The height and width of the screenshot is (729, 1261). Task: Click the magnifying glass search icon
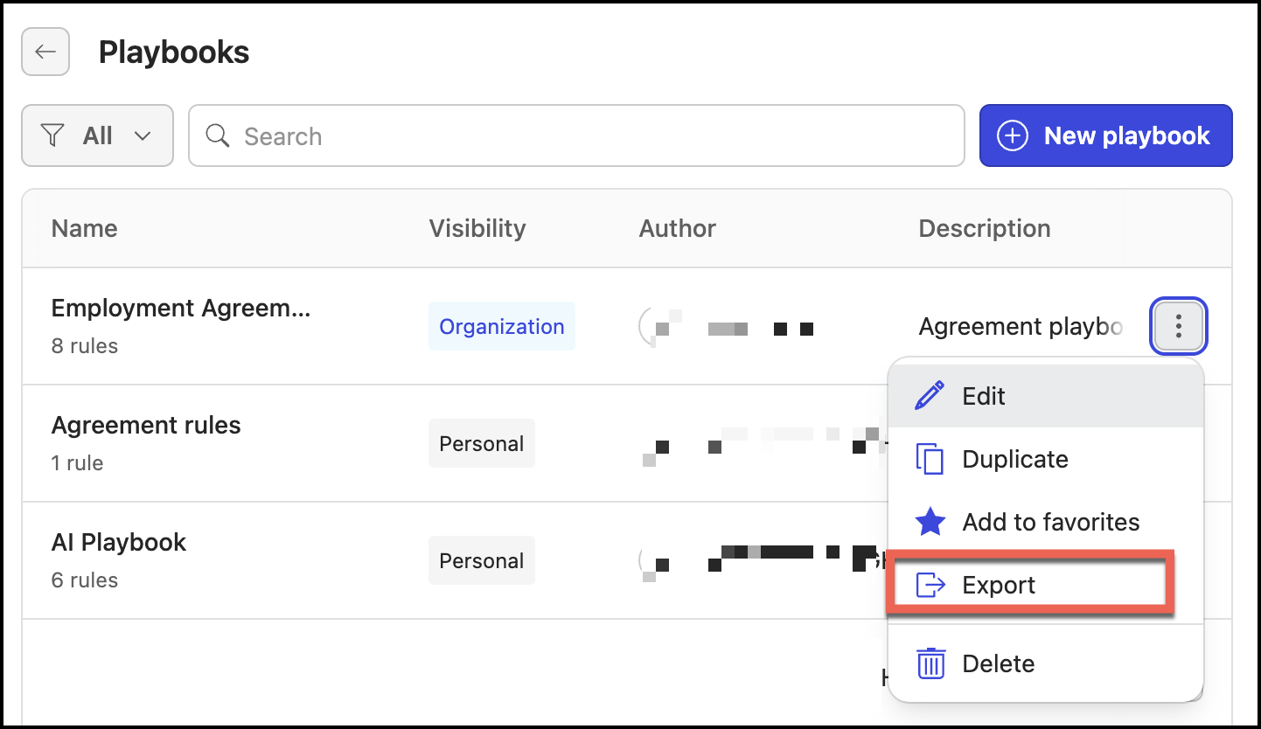(x=218, y=135)
